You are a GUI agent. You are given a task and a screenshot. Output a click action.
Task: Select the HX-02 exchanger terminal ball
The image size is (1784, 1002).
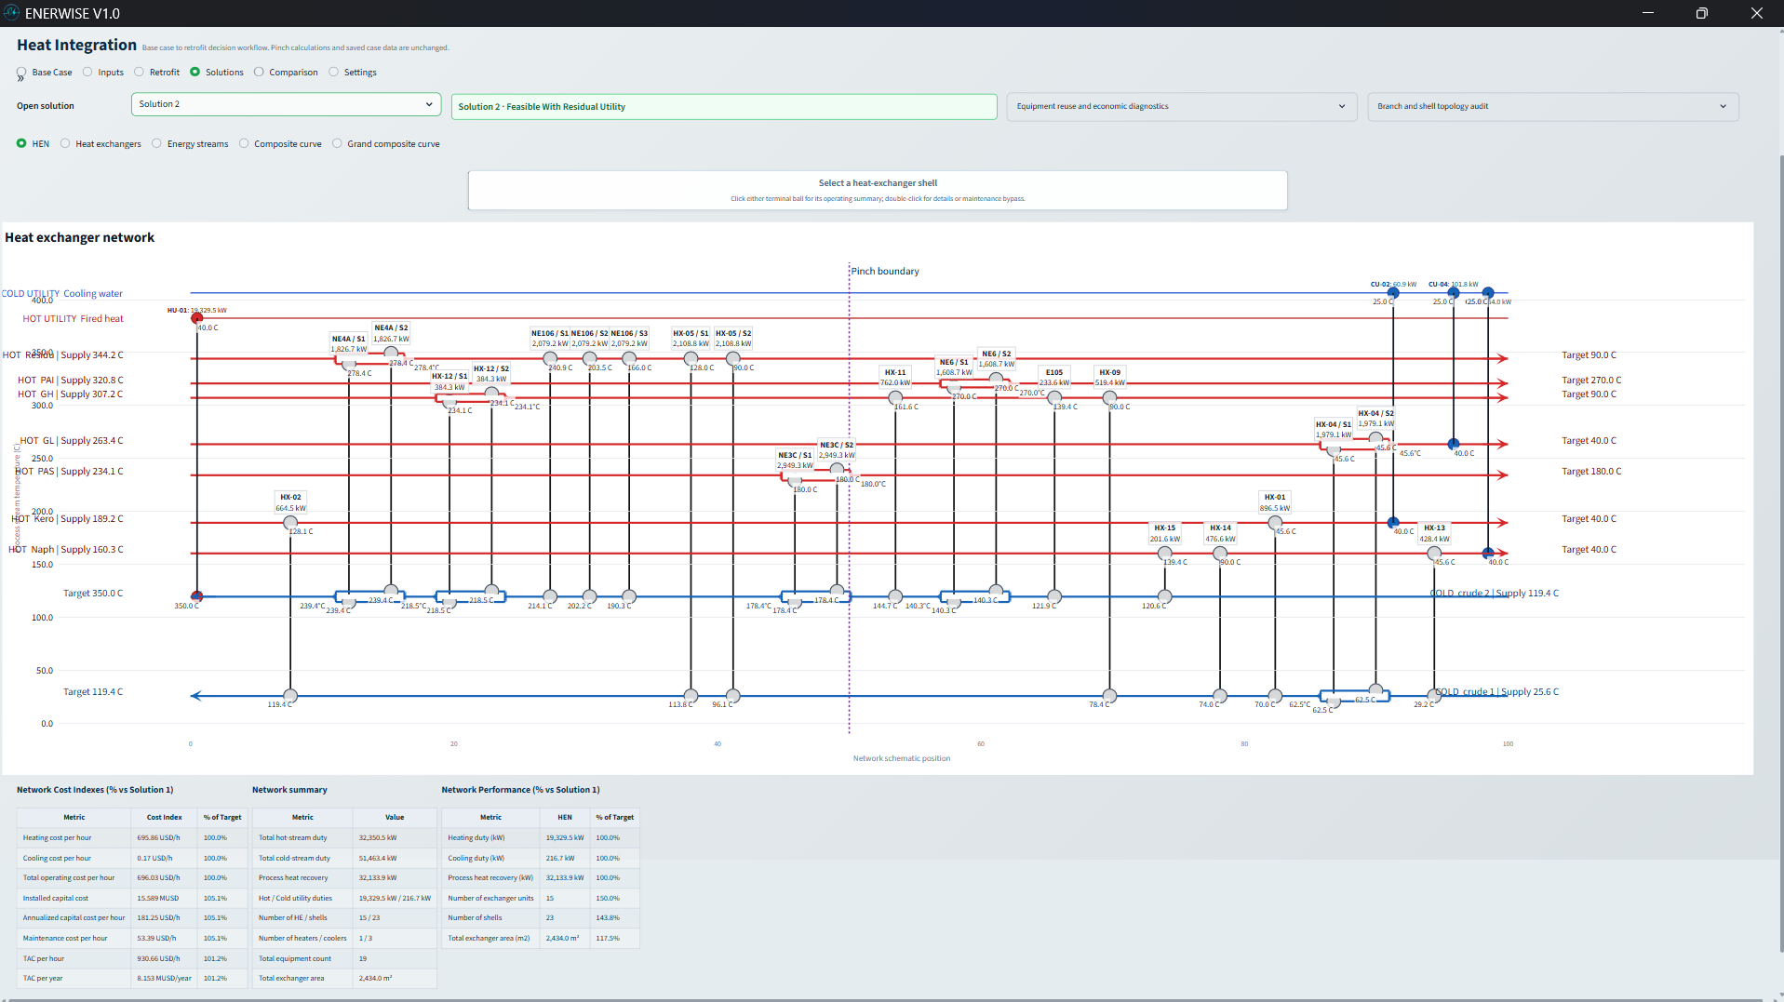290,523
